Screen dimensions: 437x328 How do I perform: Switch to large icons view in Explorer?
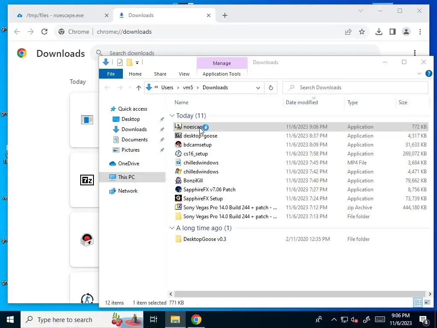(x=427, y=302)
